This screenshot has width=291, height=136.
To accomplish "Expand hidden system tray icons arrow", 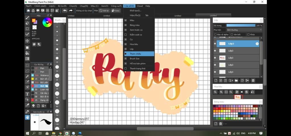I will [221, 133].
